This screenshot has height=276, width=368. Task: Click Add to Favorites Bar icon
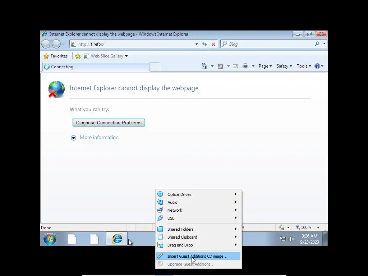tap(78, 56)
